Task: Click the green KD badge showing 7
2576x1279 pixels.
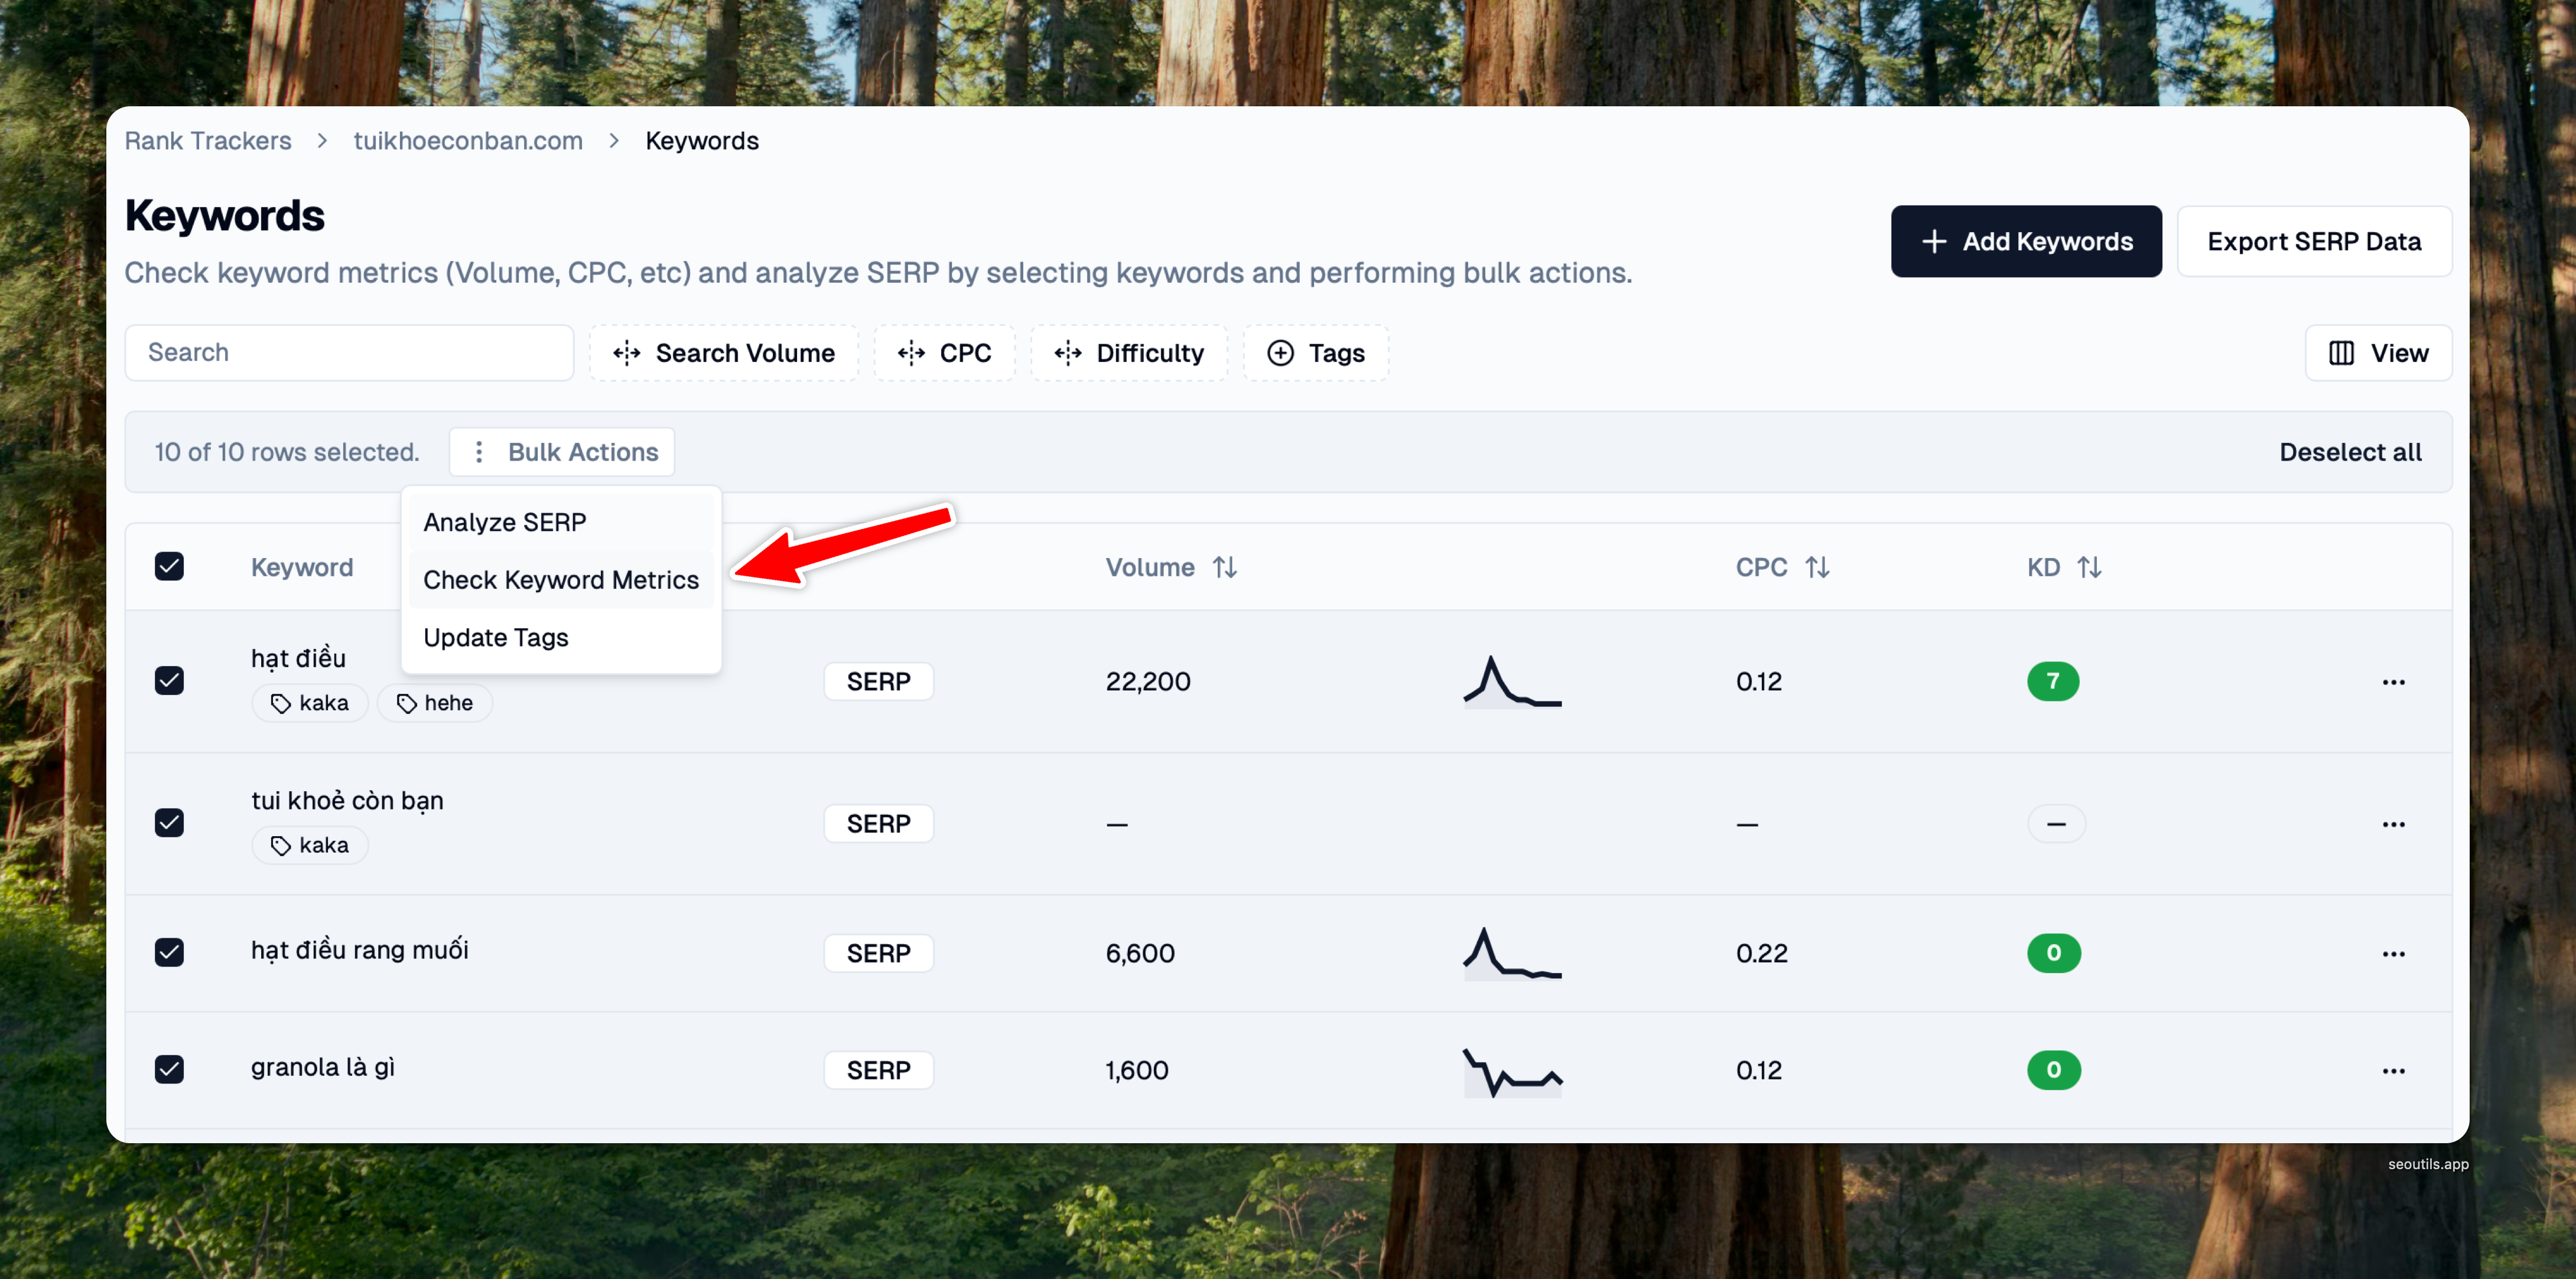Action: (2052, 681)
